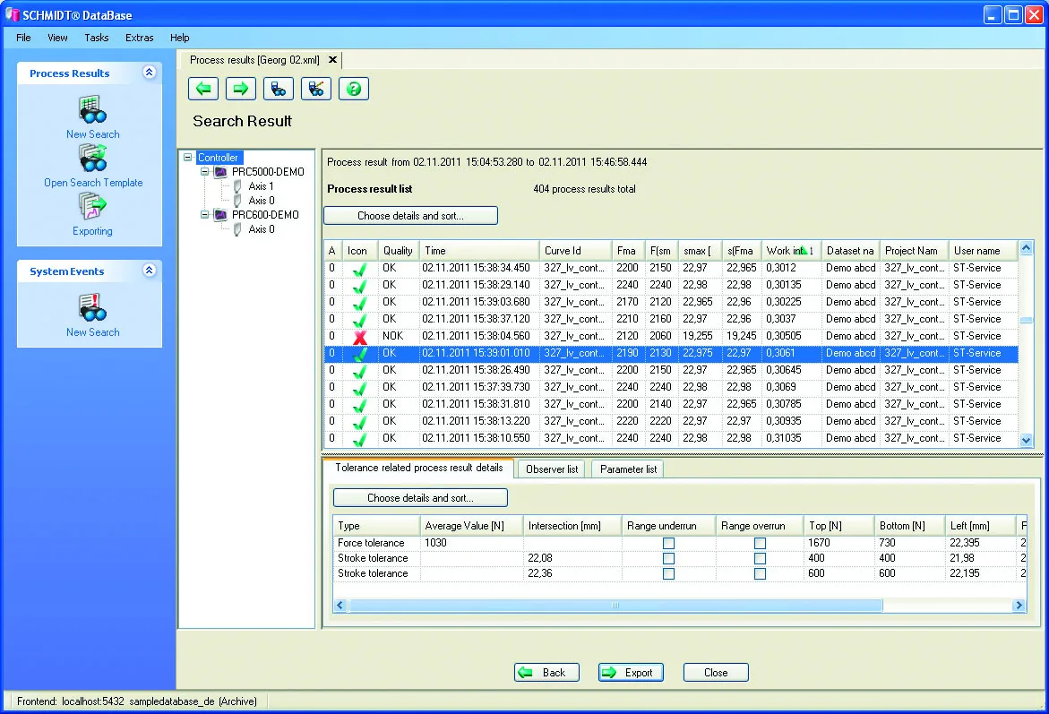
Task: Open the File menu
Action: click(x=23, y=38)
